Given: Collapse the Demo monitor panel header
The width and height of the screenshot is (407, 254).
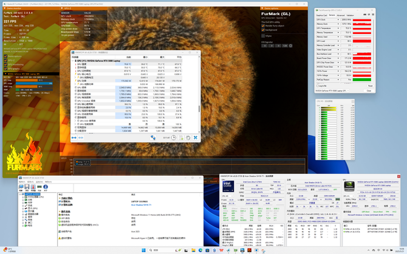Looking at the screenshot, I should pyautogui.click(x=4, y=8).
